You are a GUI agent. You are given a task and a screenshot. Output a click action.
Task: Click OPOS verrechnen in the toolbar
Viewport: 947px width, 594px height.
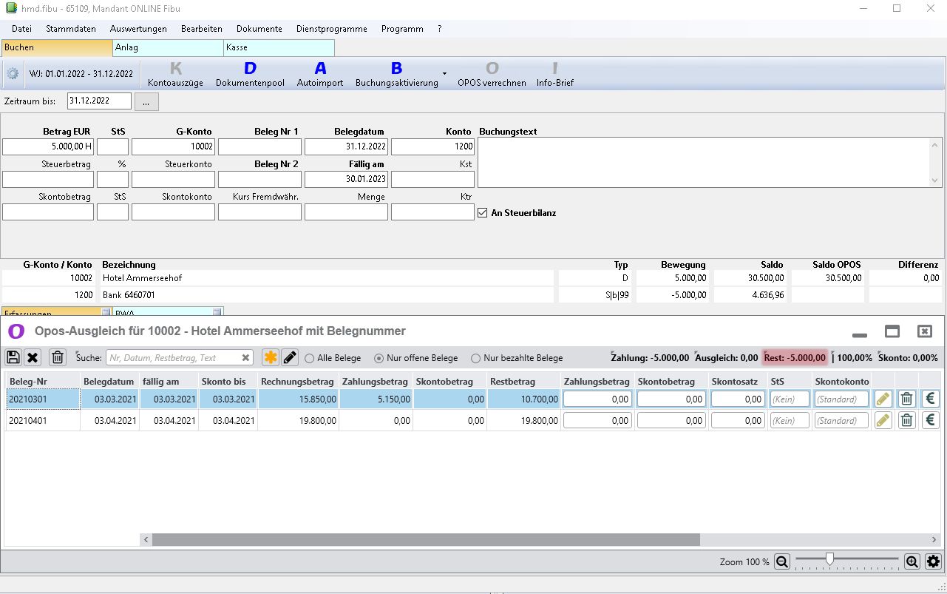tap(492, 74)
